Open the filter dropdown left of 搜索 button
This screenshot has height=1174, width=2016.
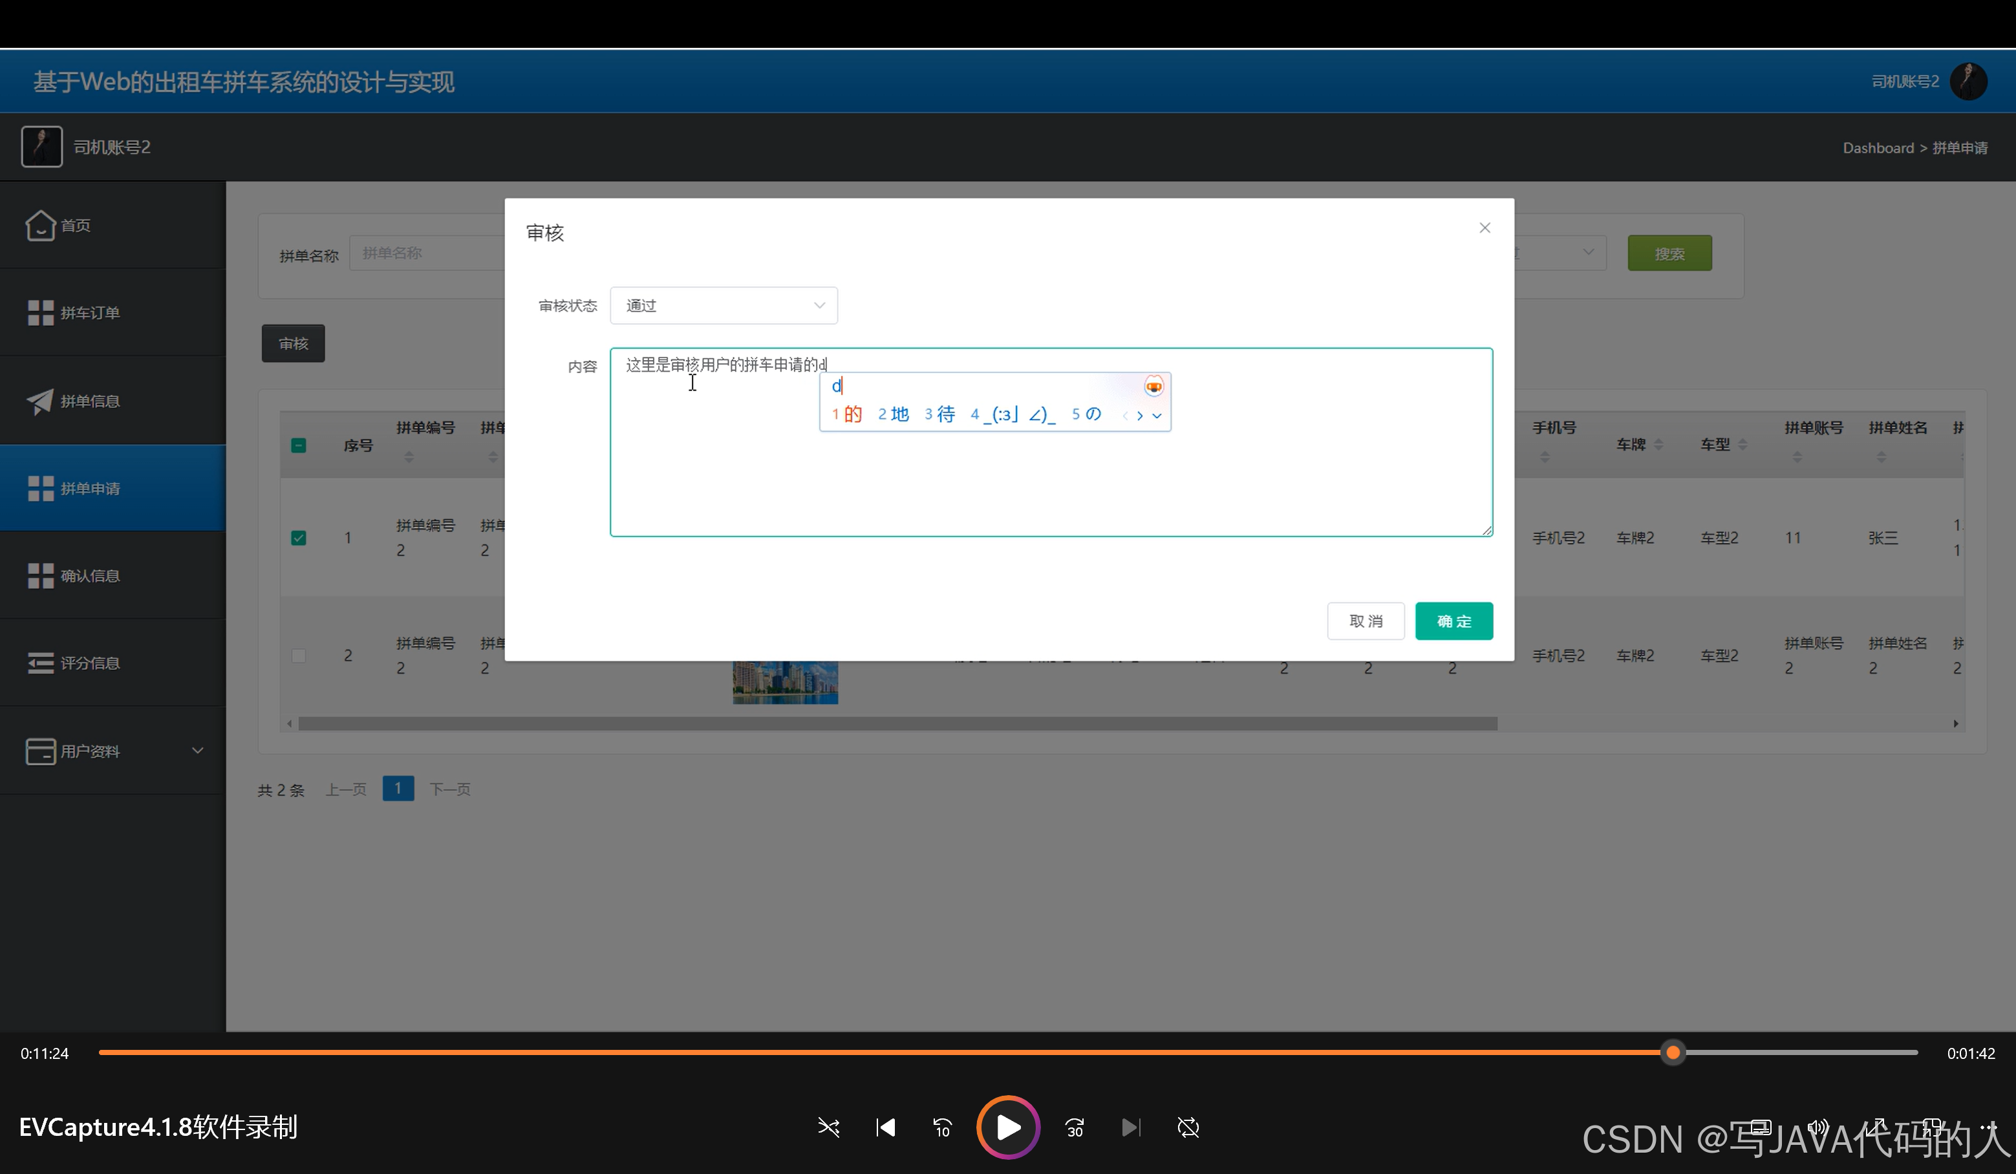[1560, 253]
